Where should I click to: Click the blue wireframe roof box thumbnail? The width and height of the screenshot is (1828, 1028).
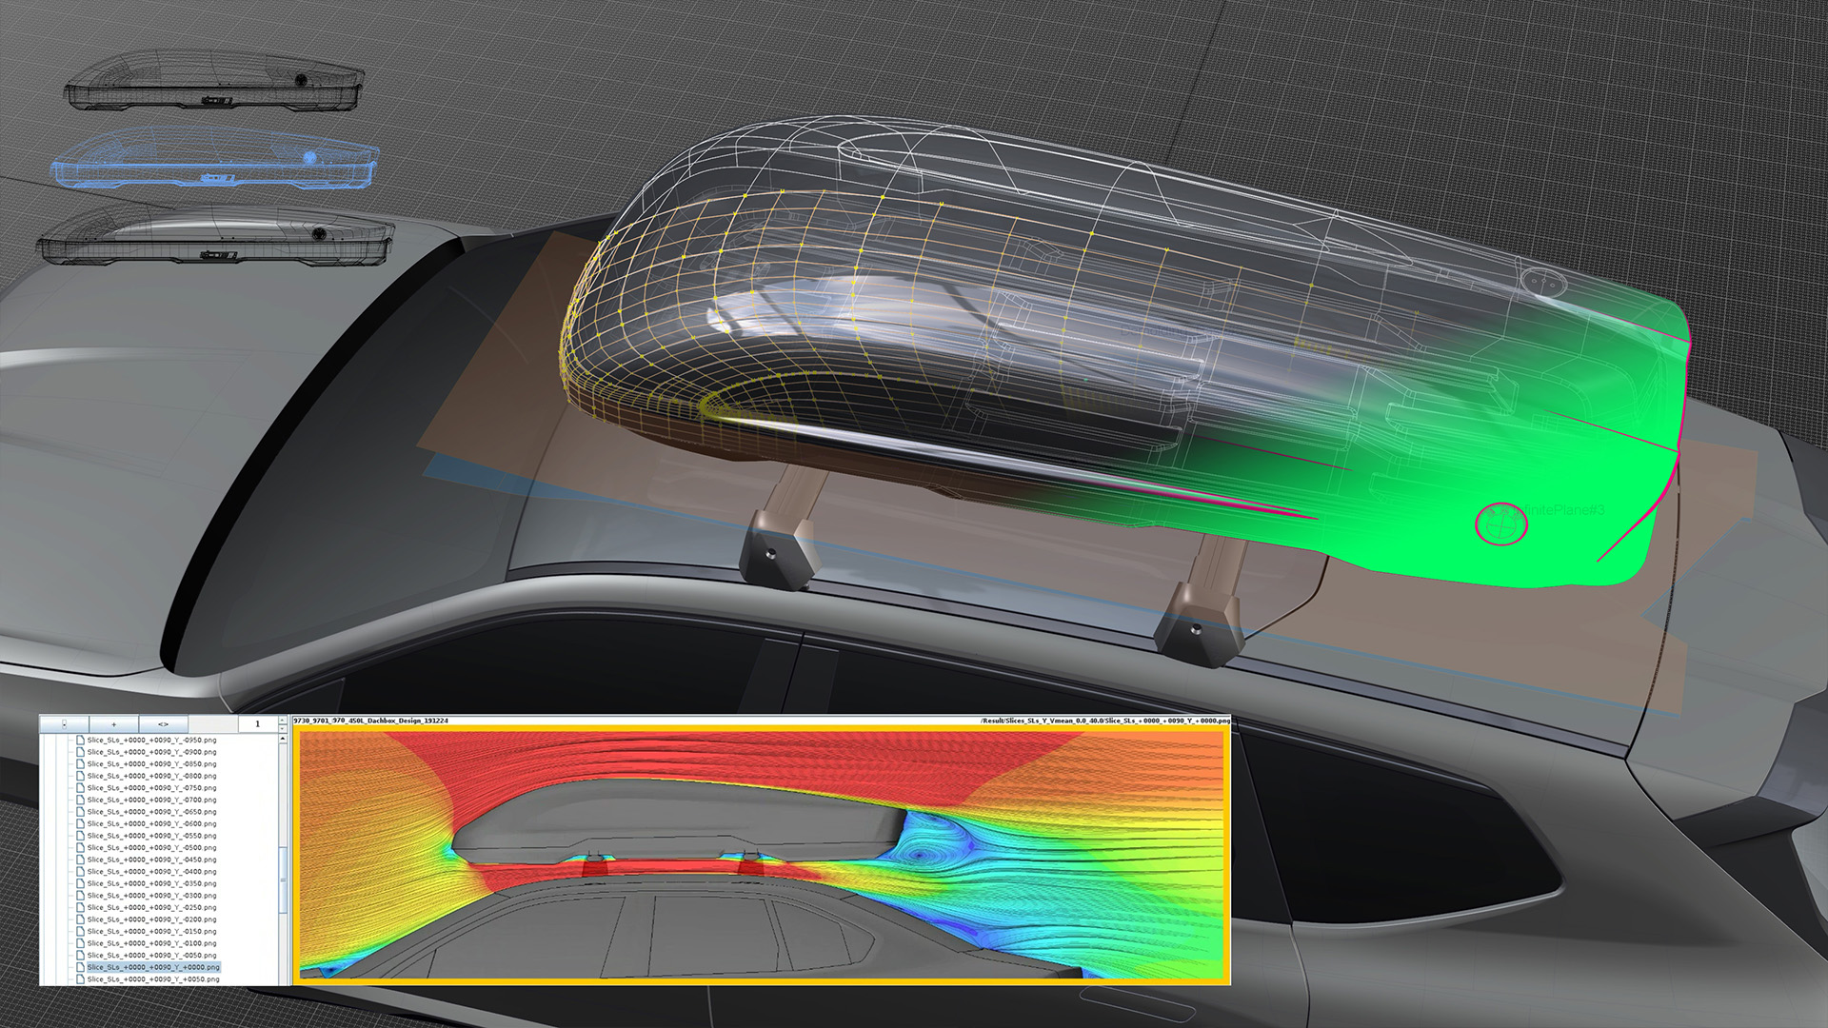click(x=214, y=156)
